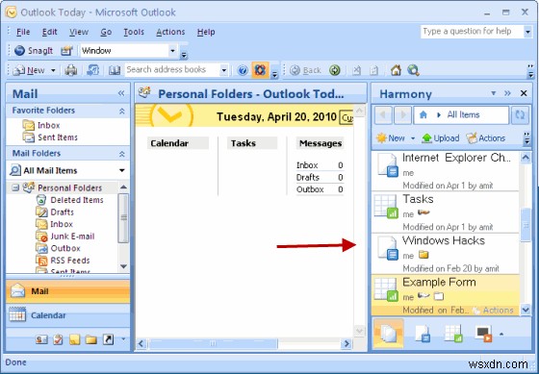This screenshot has width=539, height=374.
Task: Click the Harmony home breadcrumb icon
Action: (423, 115)
